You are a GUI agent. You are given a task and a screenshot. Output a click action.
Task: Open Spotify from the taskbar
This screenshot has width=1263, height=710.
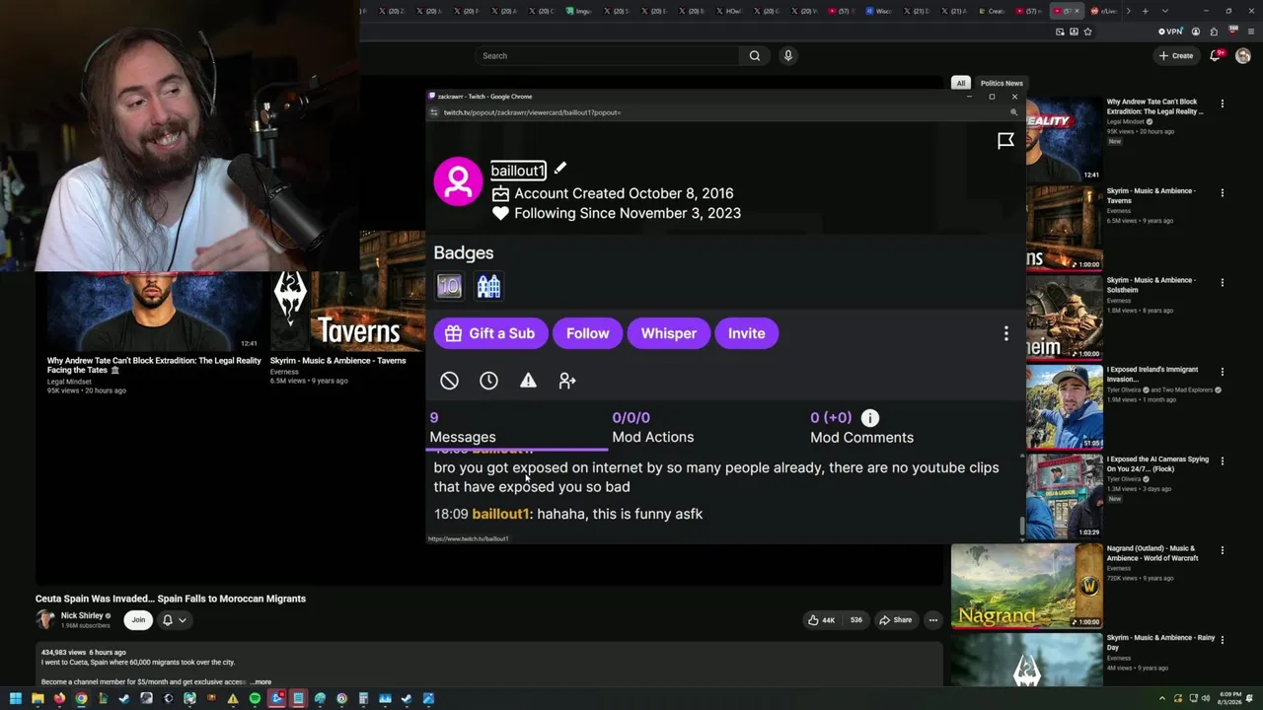pos(255,699)
